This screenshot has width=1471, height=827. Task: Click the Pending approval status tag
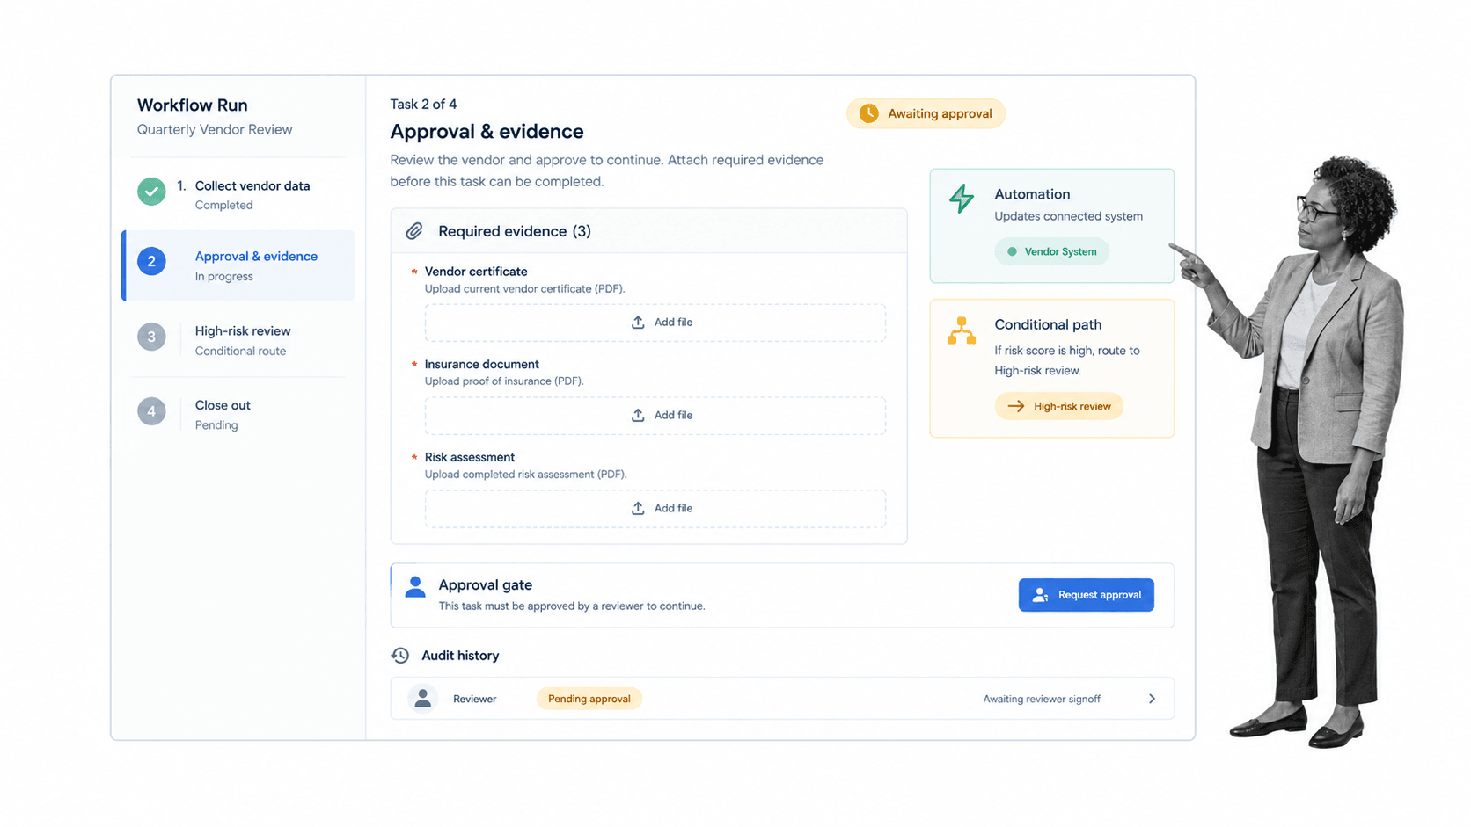(589, 699)
